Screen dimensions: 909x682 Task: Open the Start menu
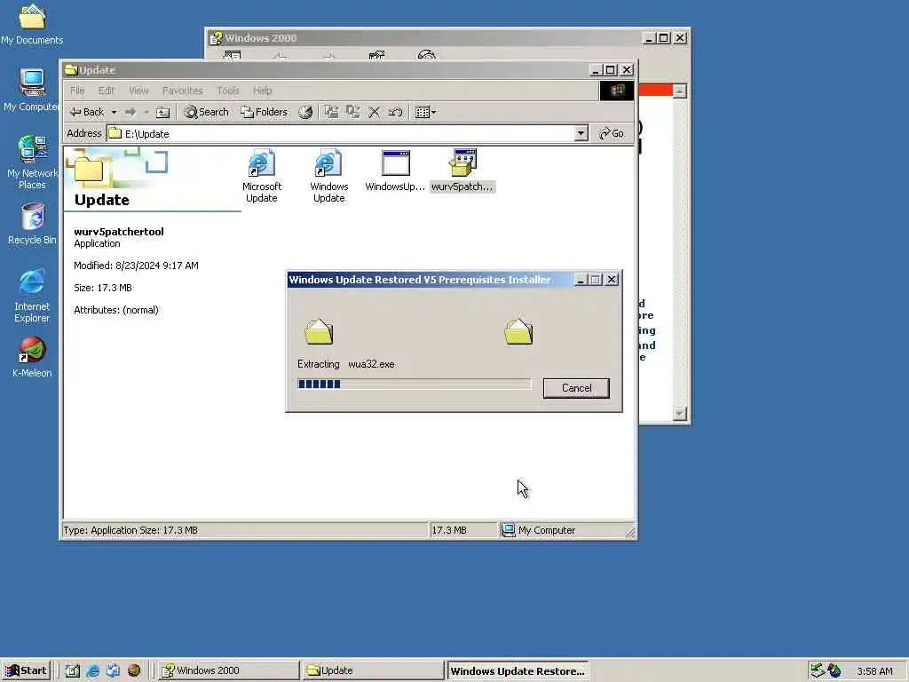coord(26,670)
